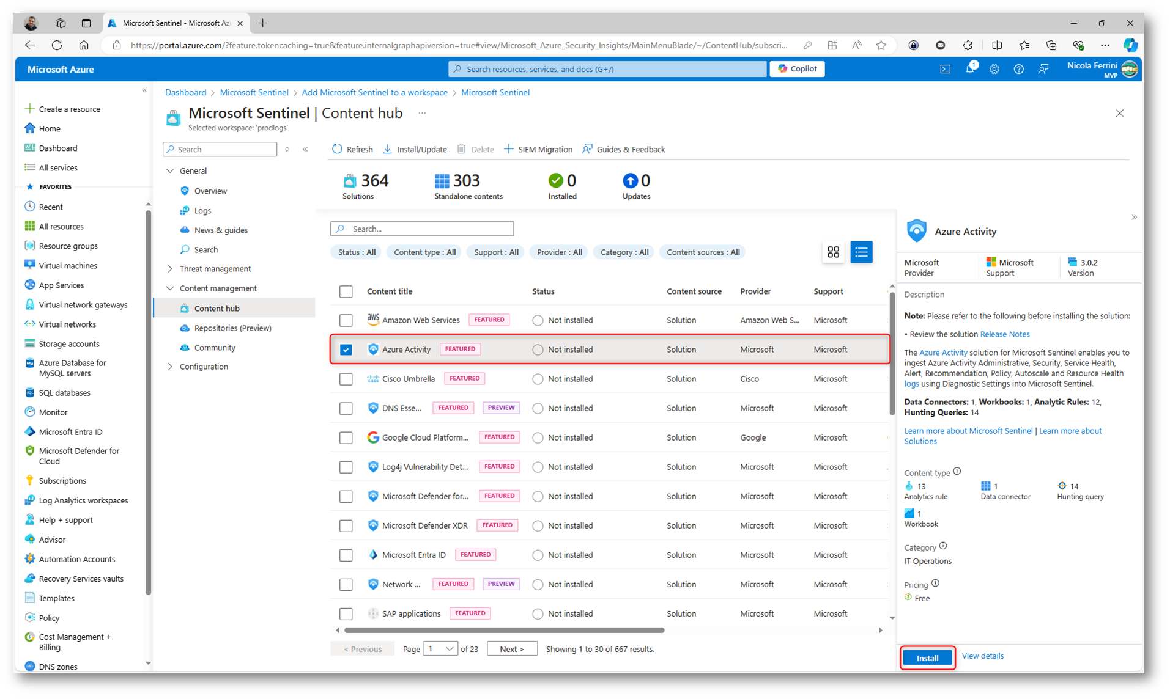Select Content hub menu item
Image resolution: width=1170 pixels, height=699 pixels.
tap(235, 309)
